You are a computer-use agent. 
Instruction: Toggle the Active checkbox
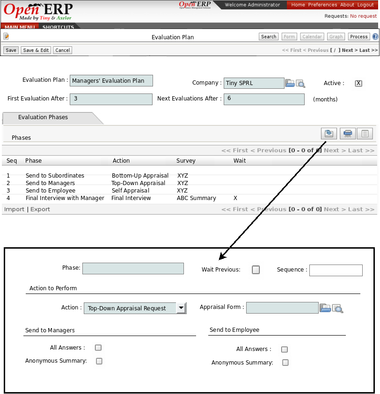click(x=358, y=83)
